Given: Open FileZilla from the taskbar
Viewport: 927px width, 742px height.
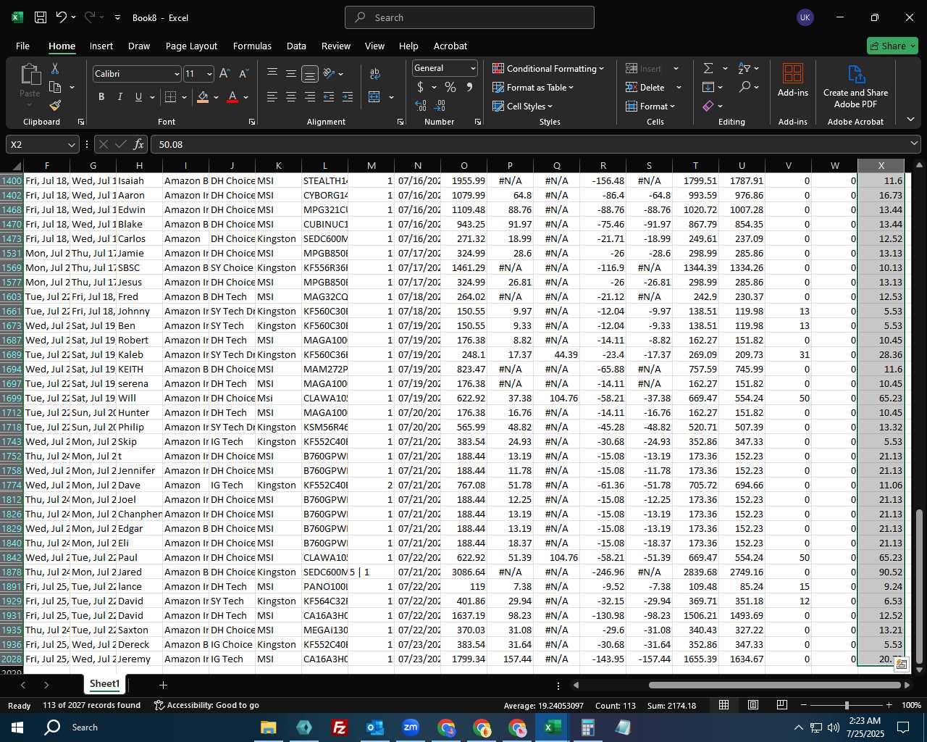Looking at the screenshot, I should 339,727.
